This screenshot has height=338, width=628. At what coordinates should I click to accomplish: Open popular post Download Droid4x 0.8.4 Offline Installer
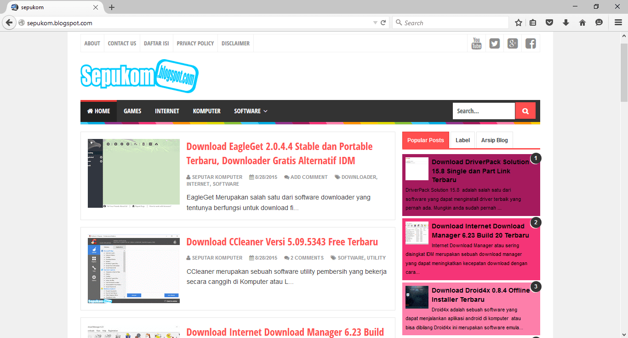point(480,295)
